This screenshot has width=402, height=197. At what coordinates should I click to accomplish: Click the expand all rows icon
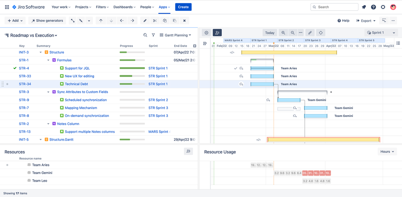click(x=72, y=21)
